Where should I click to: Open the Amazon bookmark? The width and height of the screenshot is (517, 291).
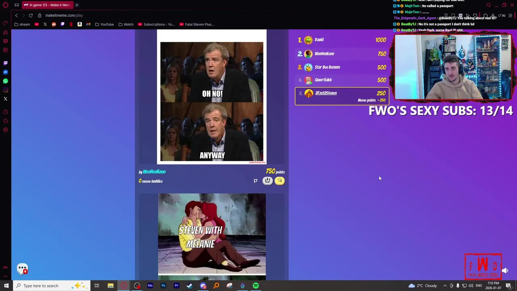80,24
